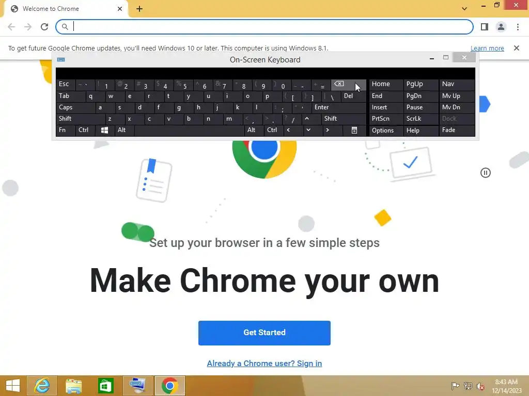The width and height of the screenshot is (529, 396).
Task: Click the PgDn key on keyboard
Action: (x=421, y=96)
